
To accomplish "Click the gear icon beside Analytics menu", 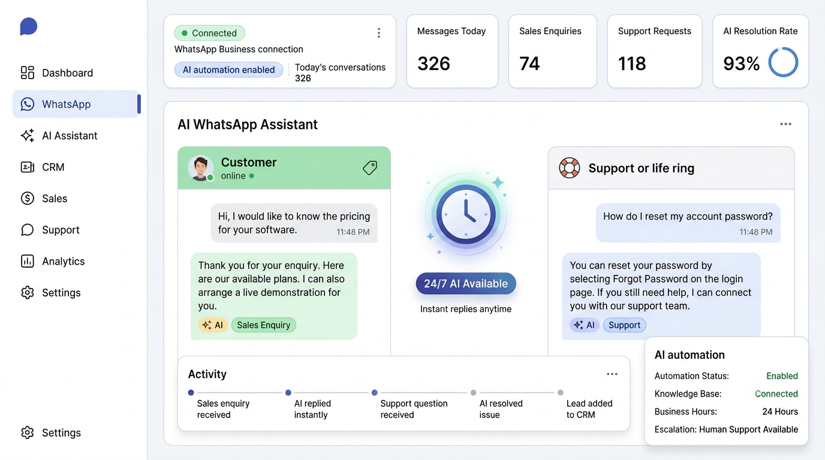I will [28, 293].
